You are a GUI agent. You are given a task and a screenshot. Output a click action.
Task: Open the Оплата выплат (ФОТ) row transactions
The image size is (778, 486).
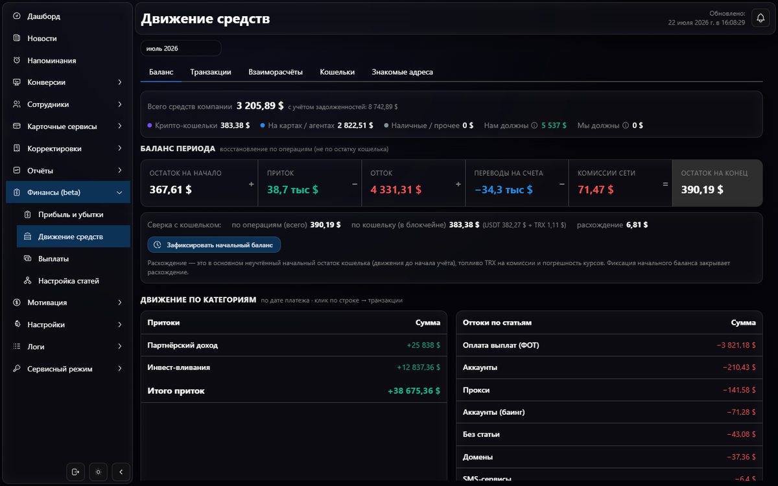(609, 345)
